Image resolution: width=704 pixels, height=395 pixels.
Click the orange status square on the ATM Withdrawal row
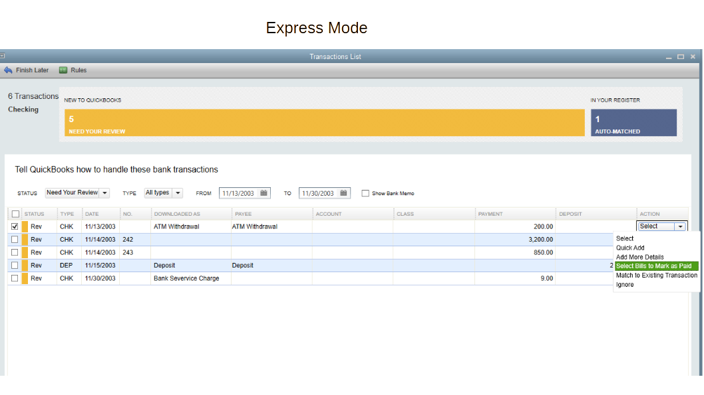25,226
